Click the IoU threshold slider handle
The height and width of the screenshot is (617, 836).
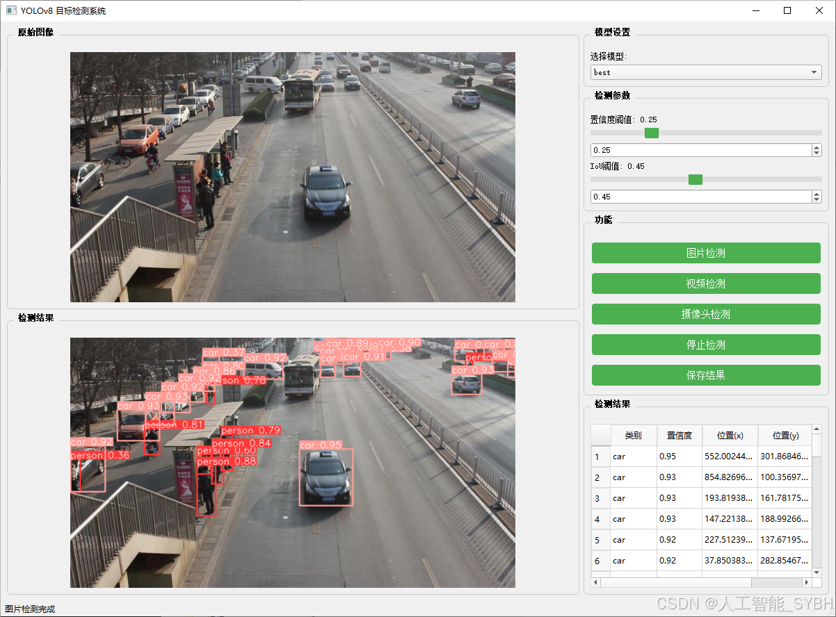click(695, 179)
